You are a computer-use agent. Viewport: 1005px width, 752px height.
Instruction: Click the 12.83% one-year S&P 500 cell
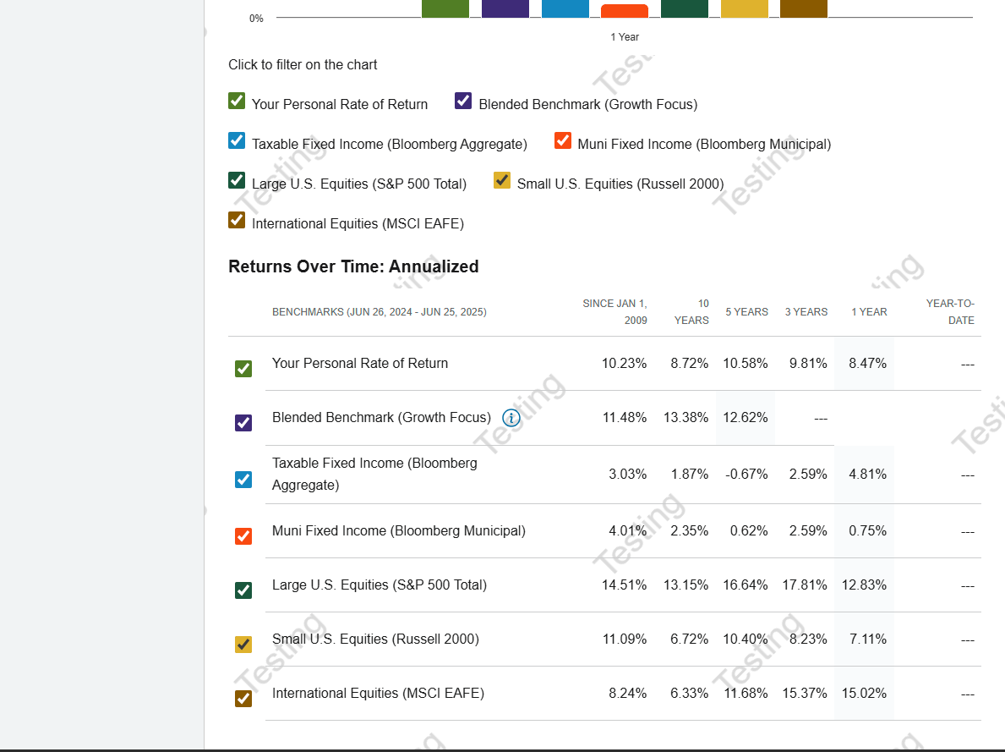(x=864, y=585)
